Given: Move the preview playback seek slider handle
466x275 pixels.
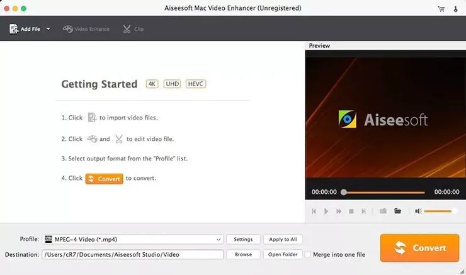Looking at the screenshot, I should [344, 192].
